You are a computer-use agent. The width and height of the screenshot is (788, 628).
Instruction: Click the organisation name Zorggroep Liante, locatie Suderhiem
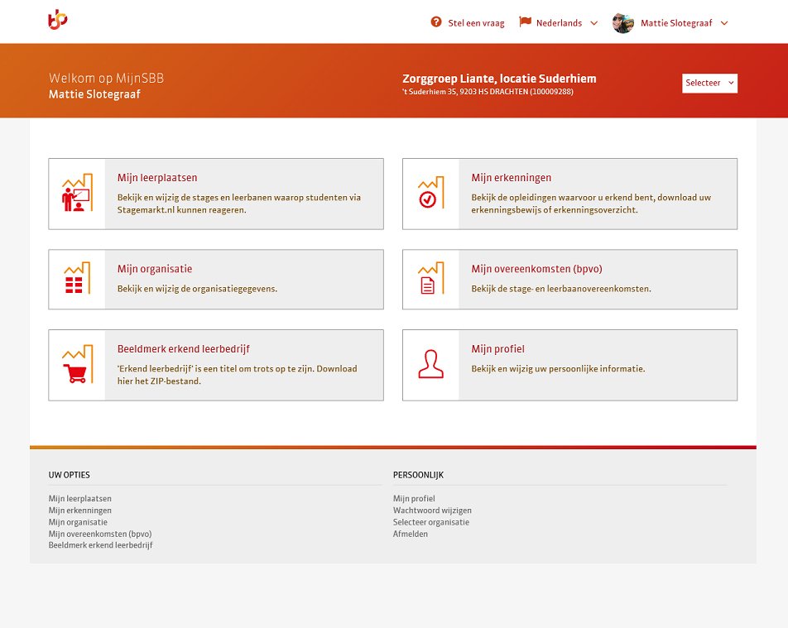click(499, 79)
